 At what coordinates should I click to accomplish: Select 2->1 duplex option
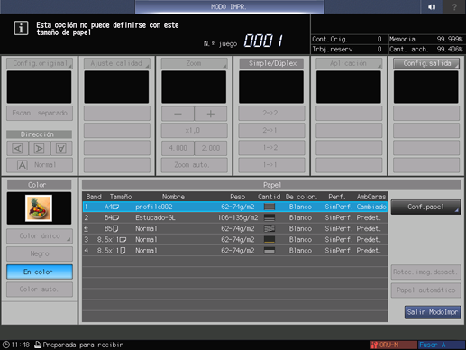[x=271, y=131]
